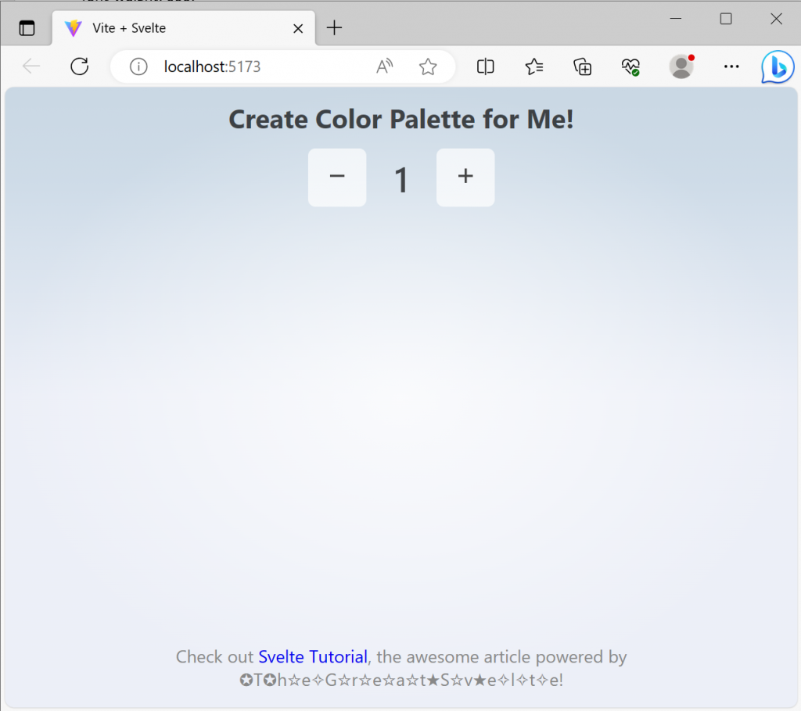This screenshot has height=711, width=801.
Task: Open split screen icon
Action: point(485,66)
